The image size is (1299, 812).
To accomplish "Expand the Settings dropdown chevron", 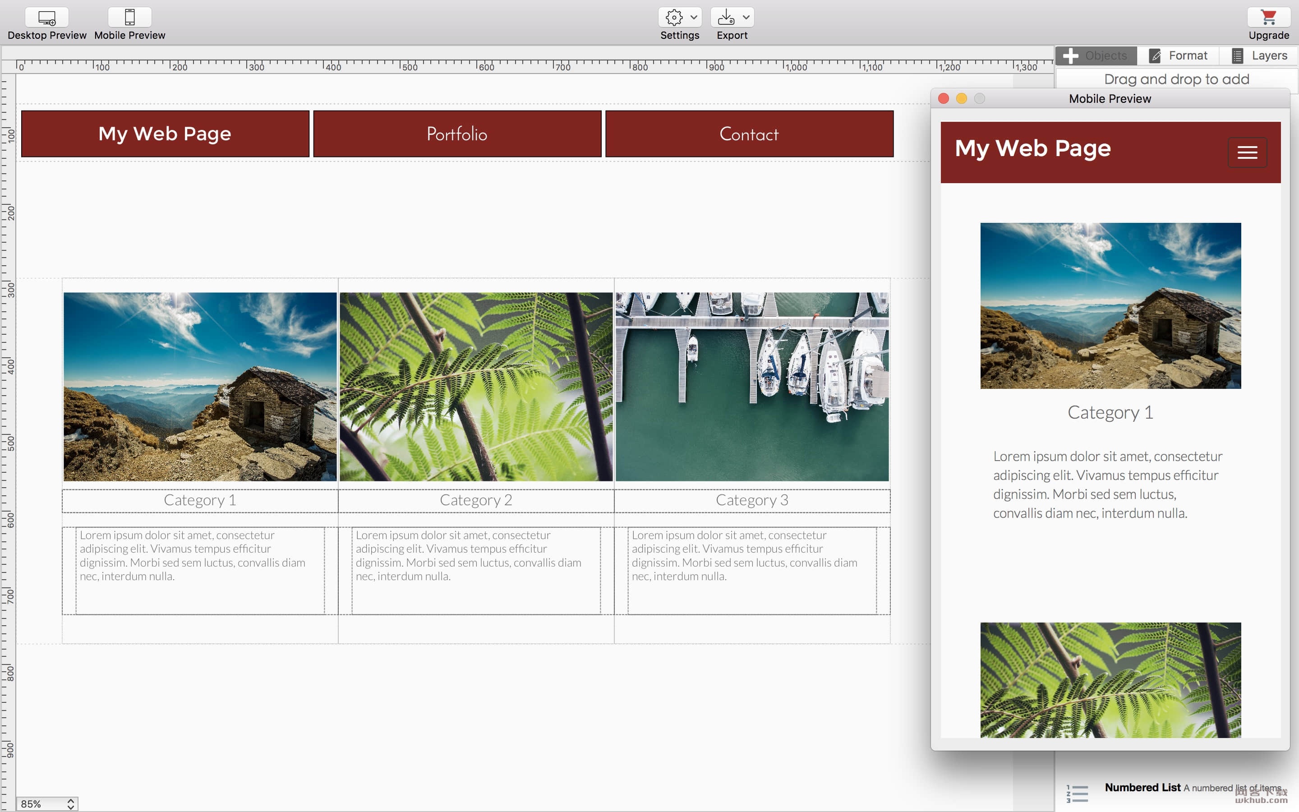I will point(694,18).
